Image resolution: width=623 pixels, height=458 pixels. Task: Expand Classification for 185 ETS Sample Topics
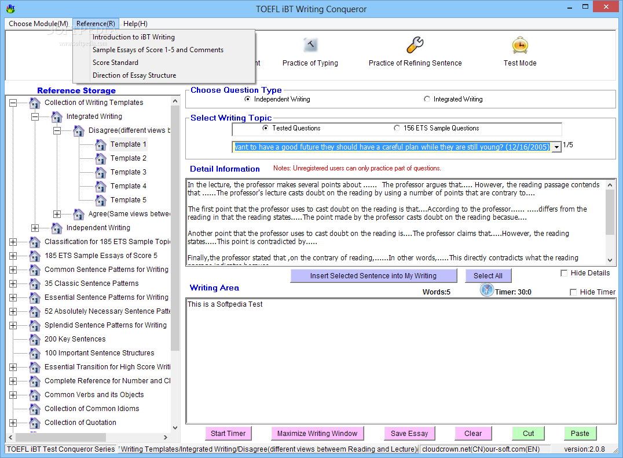tap(13, 242)
